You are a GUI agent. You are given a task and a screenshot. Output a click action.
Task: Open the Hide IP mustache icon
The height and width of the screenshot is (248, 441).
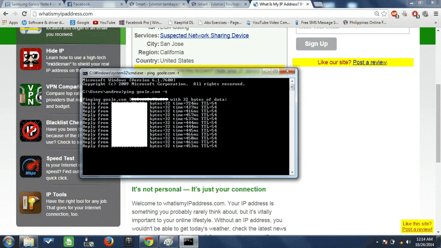31,59
